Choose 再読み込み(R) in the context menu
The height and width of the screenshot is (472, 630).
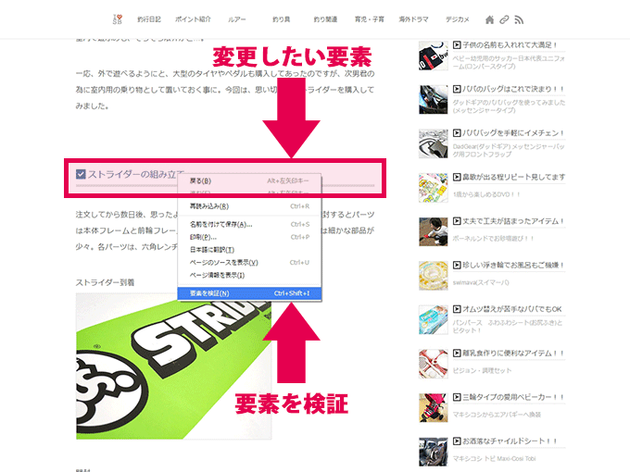tap(249, 206)
